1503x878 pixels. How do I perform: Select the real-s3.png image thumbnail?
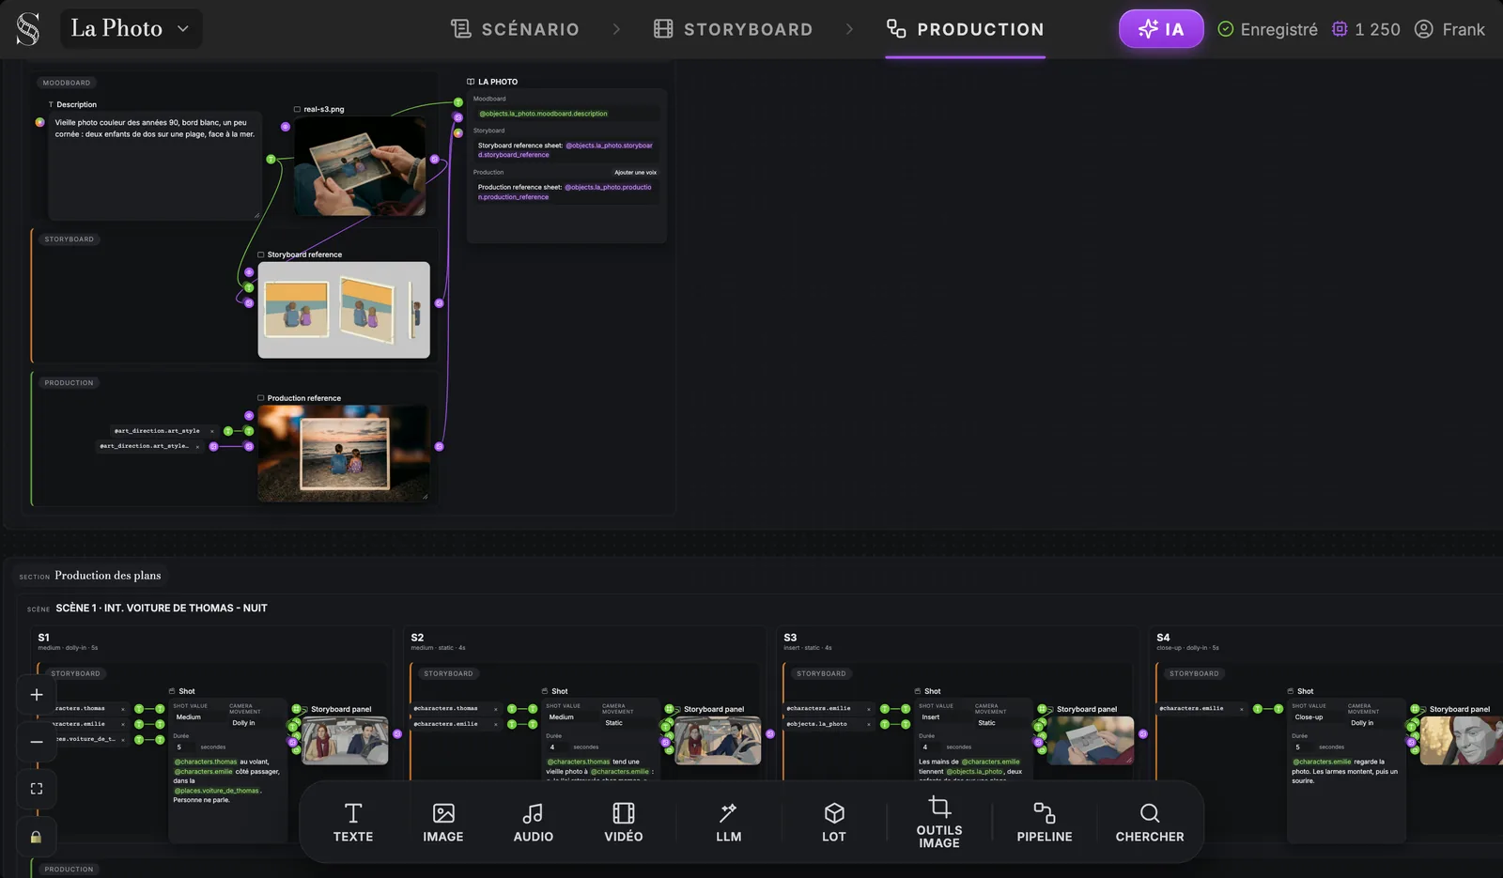[x=360, y=166]
